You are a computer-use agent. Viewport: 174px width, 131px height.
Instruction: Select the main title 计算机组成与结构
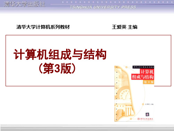60,54
